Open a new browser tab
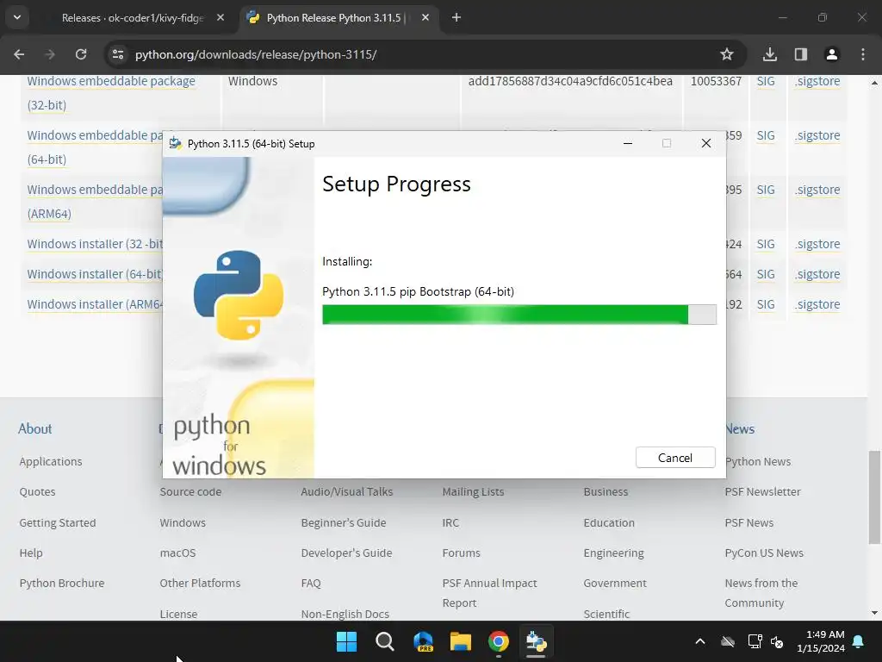Image resolution: width=882 pixels, height=662 pixels. pos(457,18)
